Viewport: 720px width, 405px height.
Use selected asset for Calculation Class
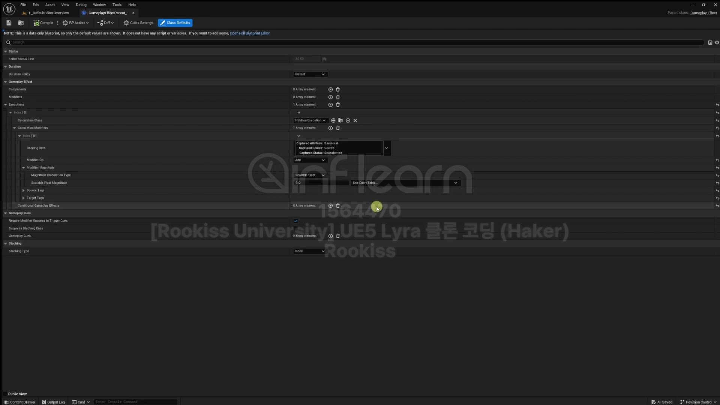click(x=333, y=120)
